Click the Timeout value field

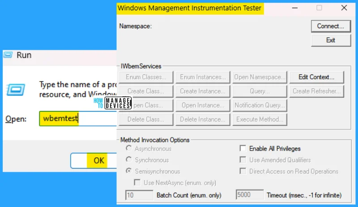pos(250,194)
